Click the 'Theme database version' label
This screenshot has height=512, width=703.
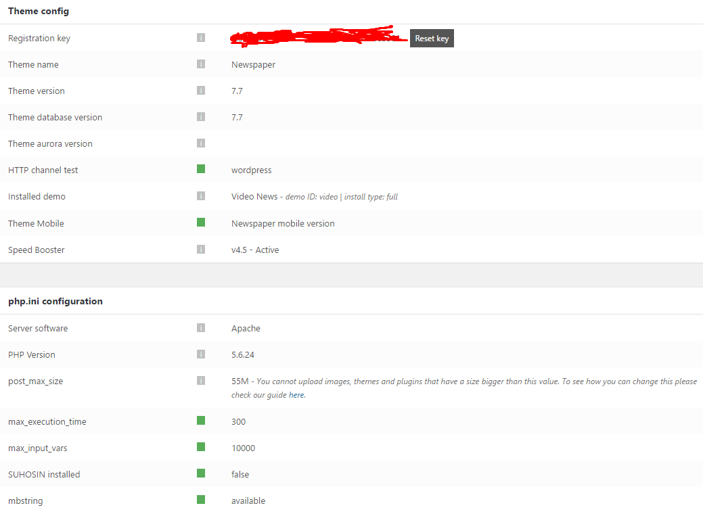click(55, 118)
